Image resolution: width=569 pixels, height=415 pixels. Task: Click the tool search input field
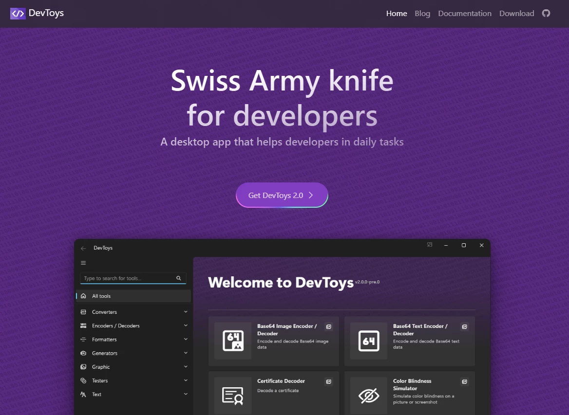point(128,278)
